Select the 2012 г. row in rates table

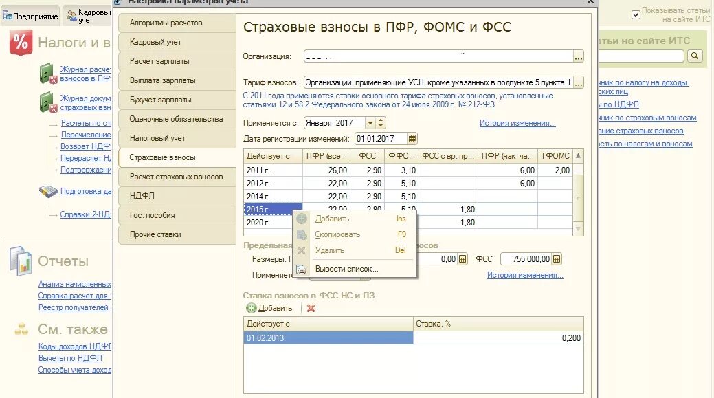(x=408, y=183)
